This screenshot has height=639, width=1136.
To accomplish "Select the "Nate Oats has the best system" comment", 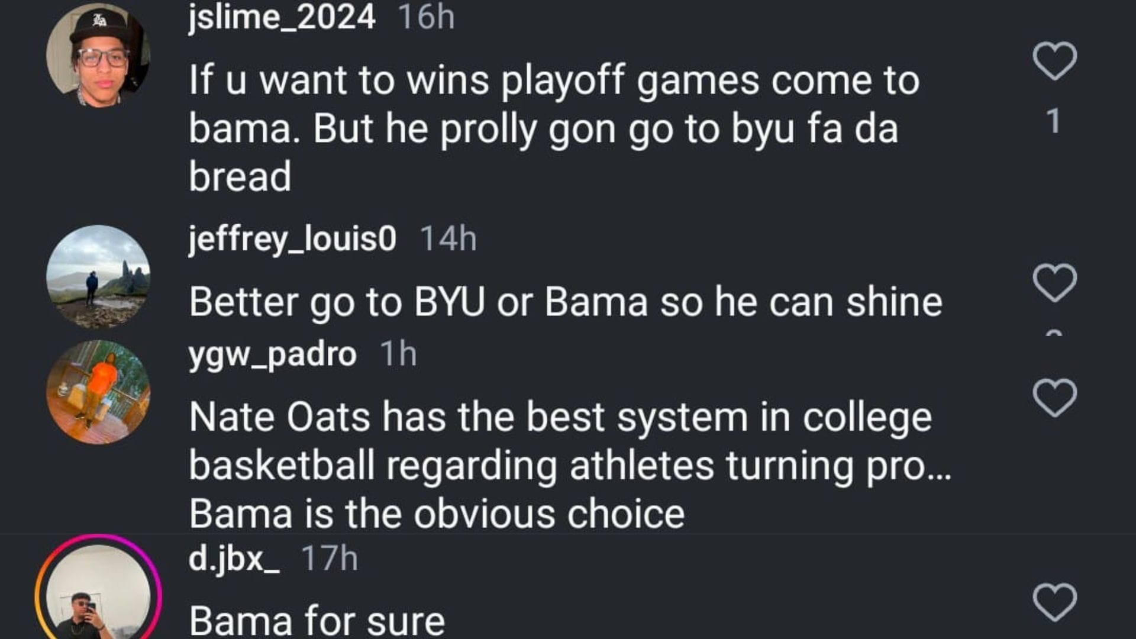I will [x=568, y=465].
